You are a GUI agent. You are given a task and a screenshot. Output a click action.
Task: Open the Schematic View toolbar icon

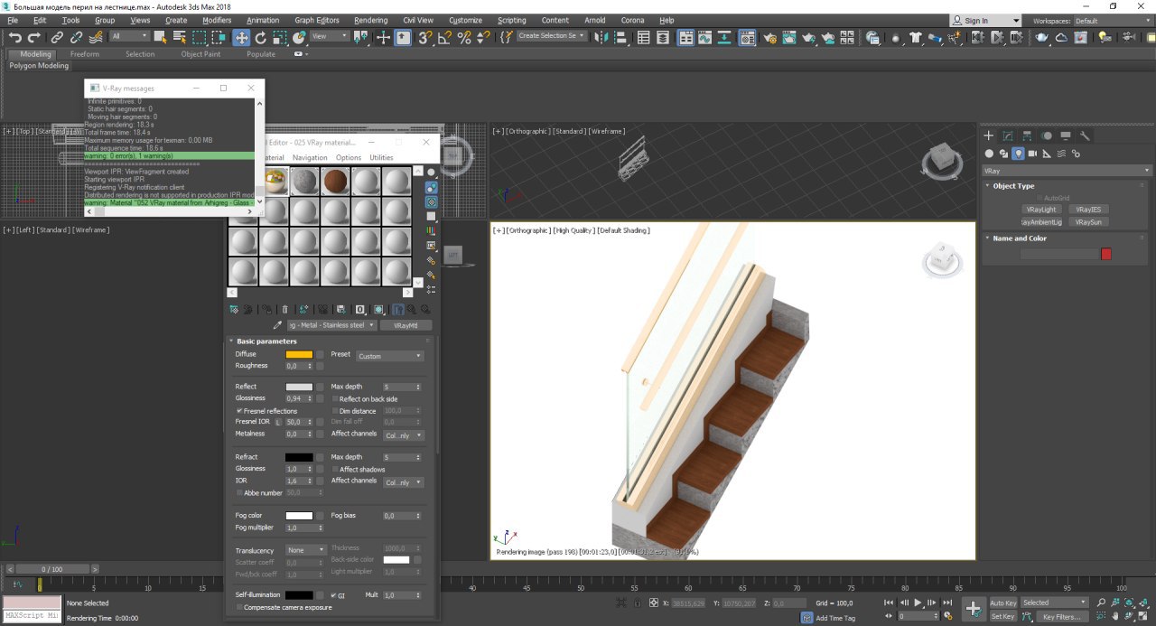point(725,37)
